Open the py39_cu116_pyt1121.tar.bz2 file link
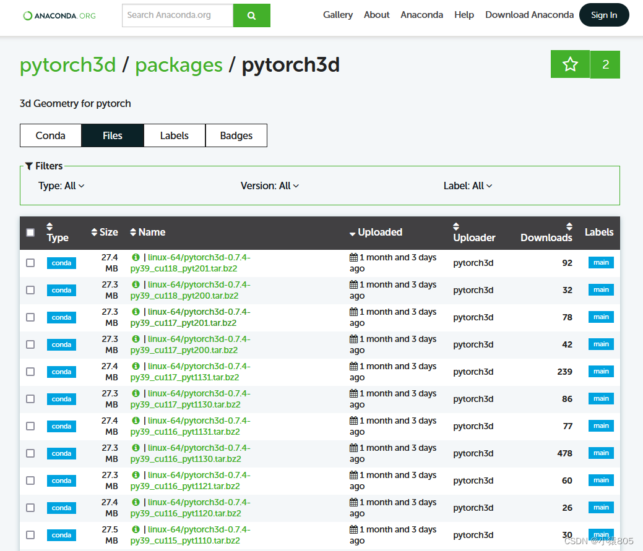The width and height of the screenshot is (643, 551). pos(190,481)
